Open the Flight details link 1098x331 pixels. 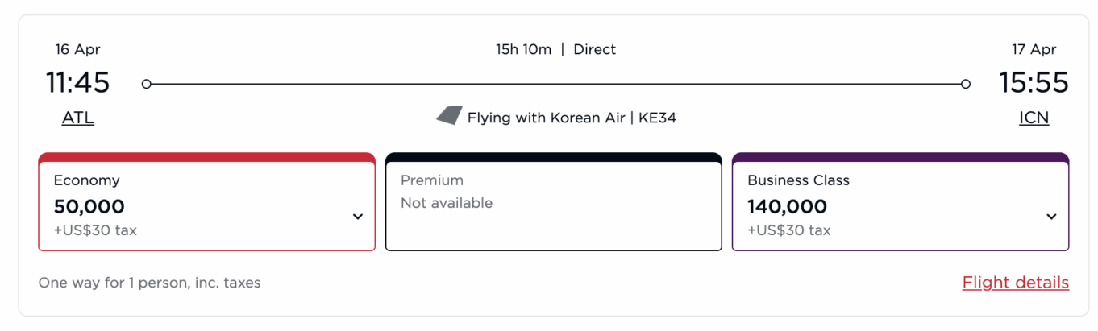tap(1015, 283)
